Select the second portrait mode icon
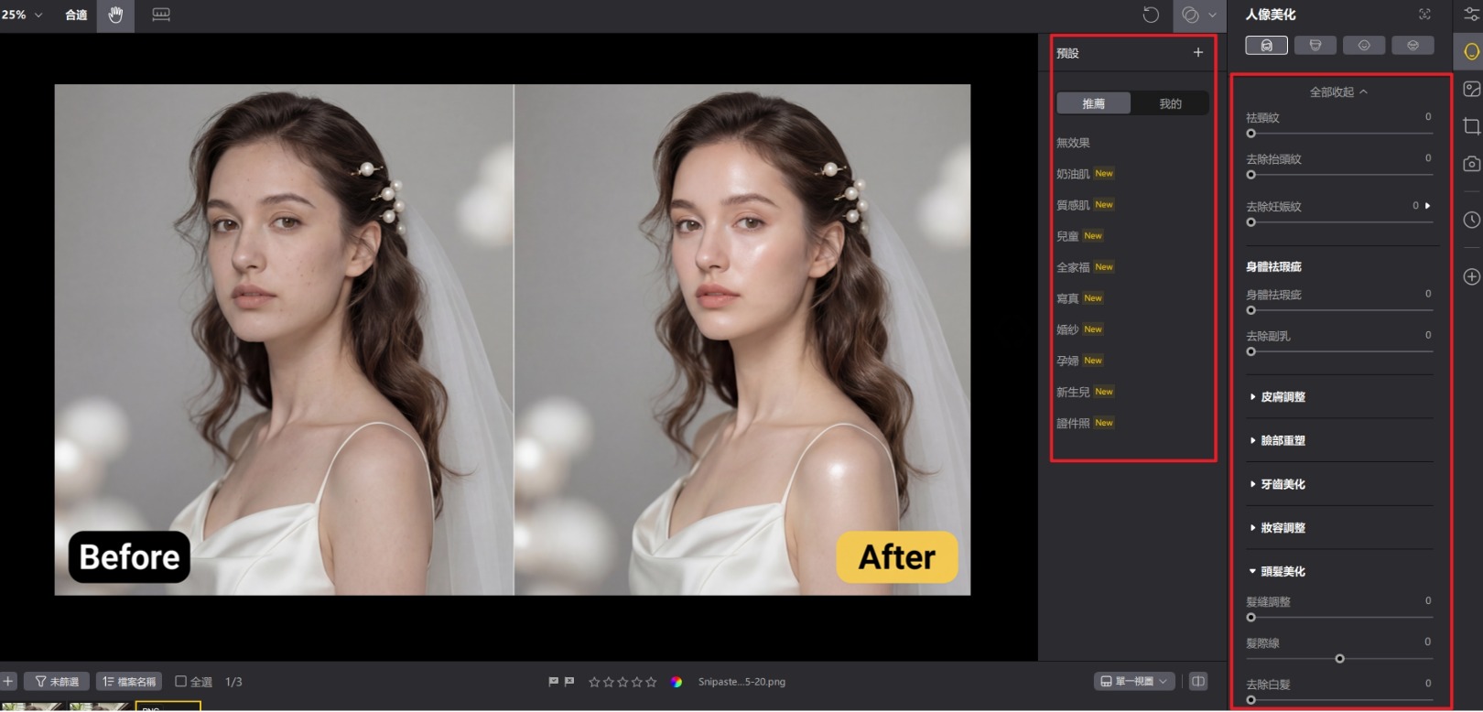 point(1315,45)
